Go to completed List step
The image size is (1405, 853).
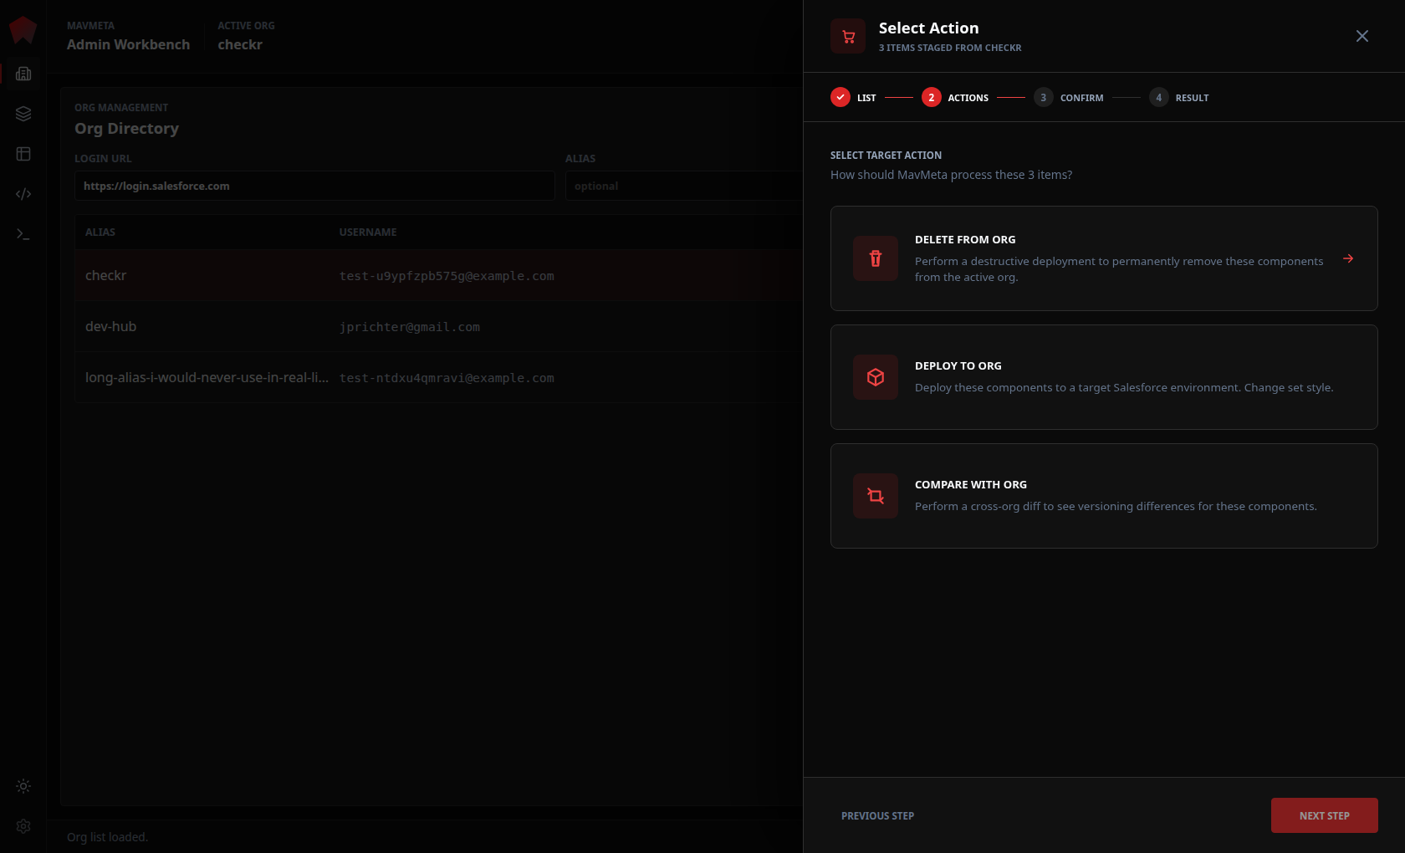coord(853,98)
